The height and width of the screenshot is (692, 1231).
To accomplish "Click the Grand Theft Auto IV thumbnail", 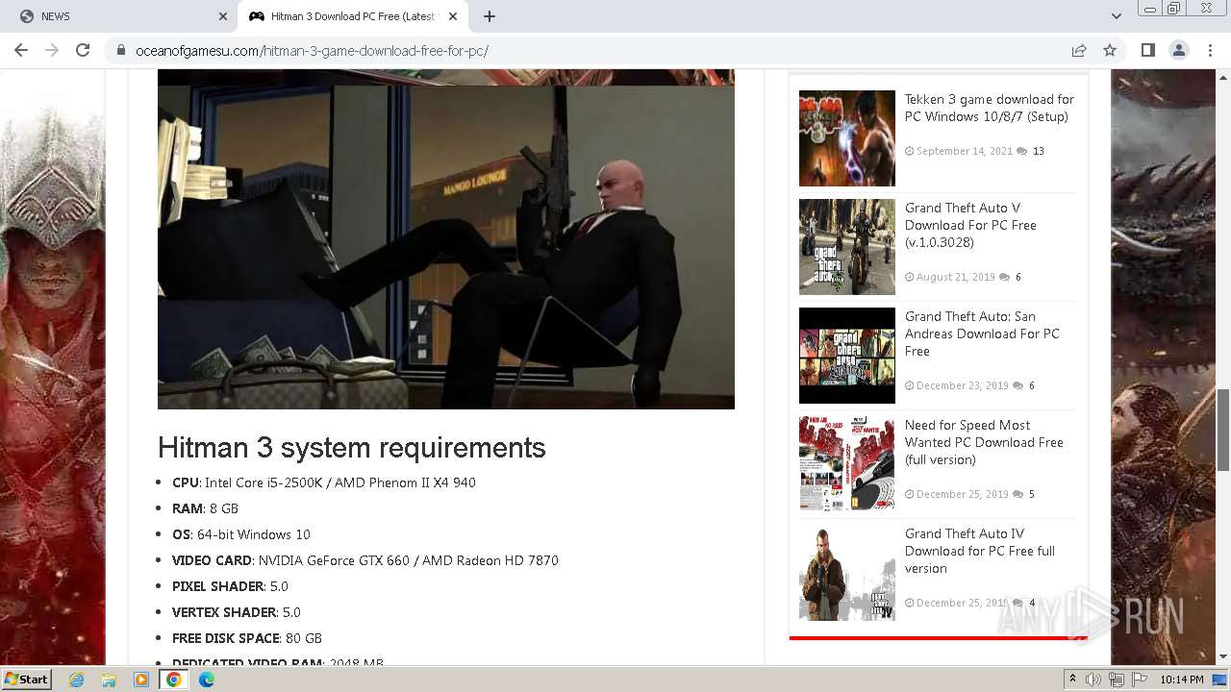I will [847, 573].
